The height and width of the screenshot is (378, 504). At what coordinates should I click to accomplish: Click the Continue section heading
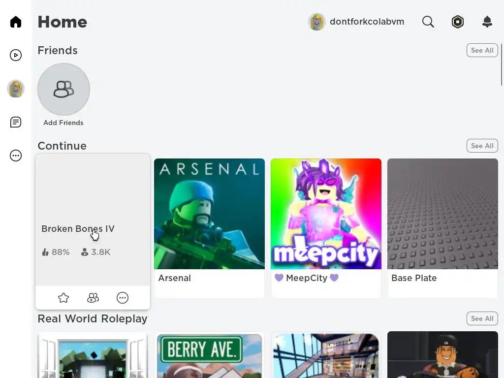62,146
